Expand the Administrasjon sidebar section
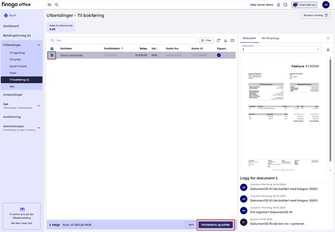 pos(38,128)
